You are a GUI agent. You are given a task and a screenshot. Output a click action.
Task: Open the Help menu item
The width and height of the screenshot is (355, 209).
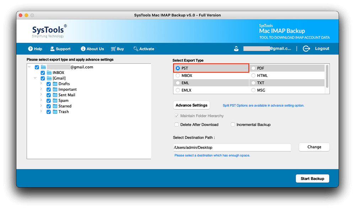[35, 49]
